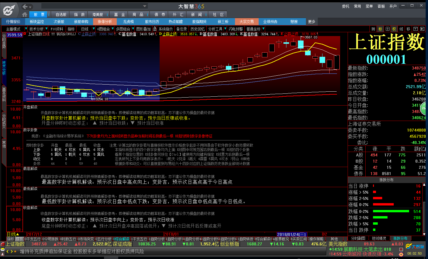The image size is (428, 259).
Task: Click the green round badge near 今日开盘
Action: (x=424, y=108)
